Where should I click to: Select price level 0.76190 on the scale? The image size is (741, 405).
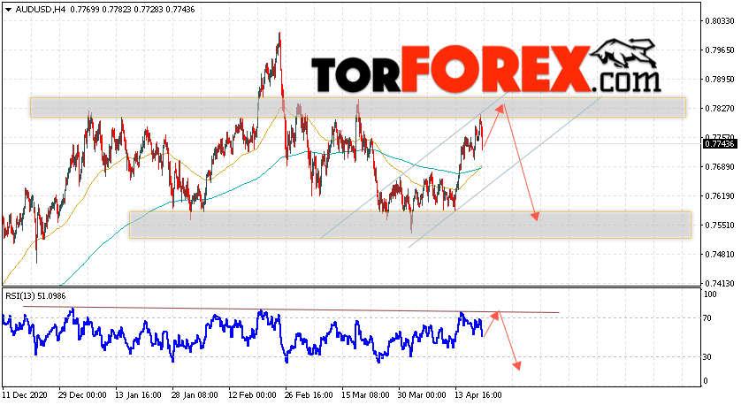point(720,196)
